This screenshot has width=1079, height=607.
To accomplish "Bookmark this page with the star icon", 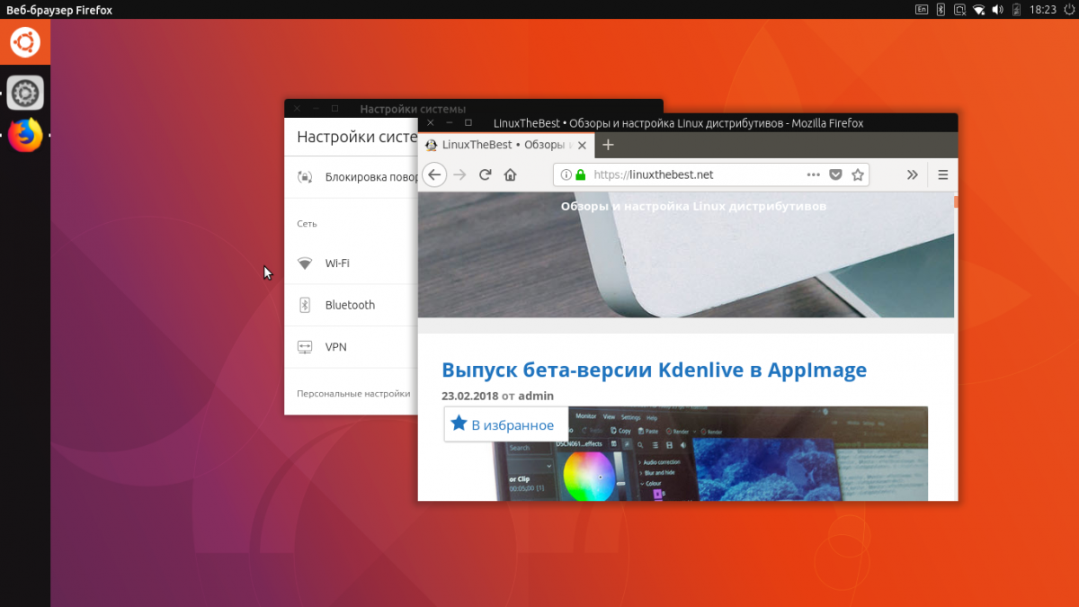I will (x=858, y=174).
